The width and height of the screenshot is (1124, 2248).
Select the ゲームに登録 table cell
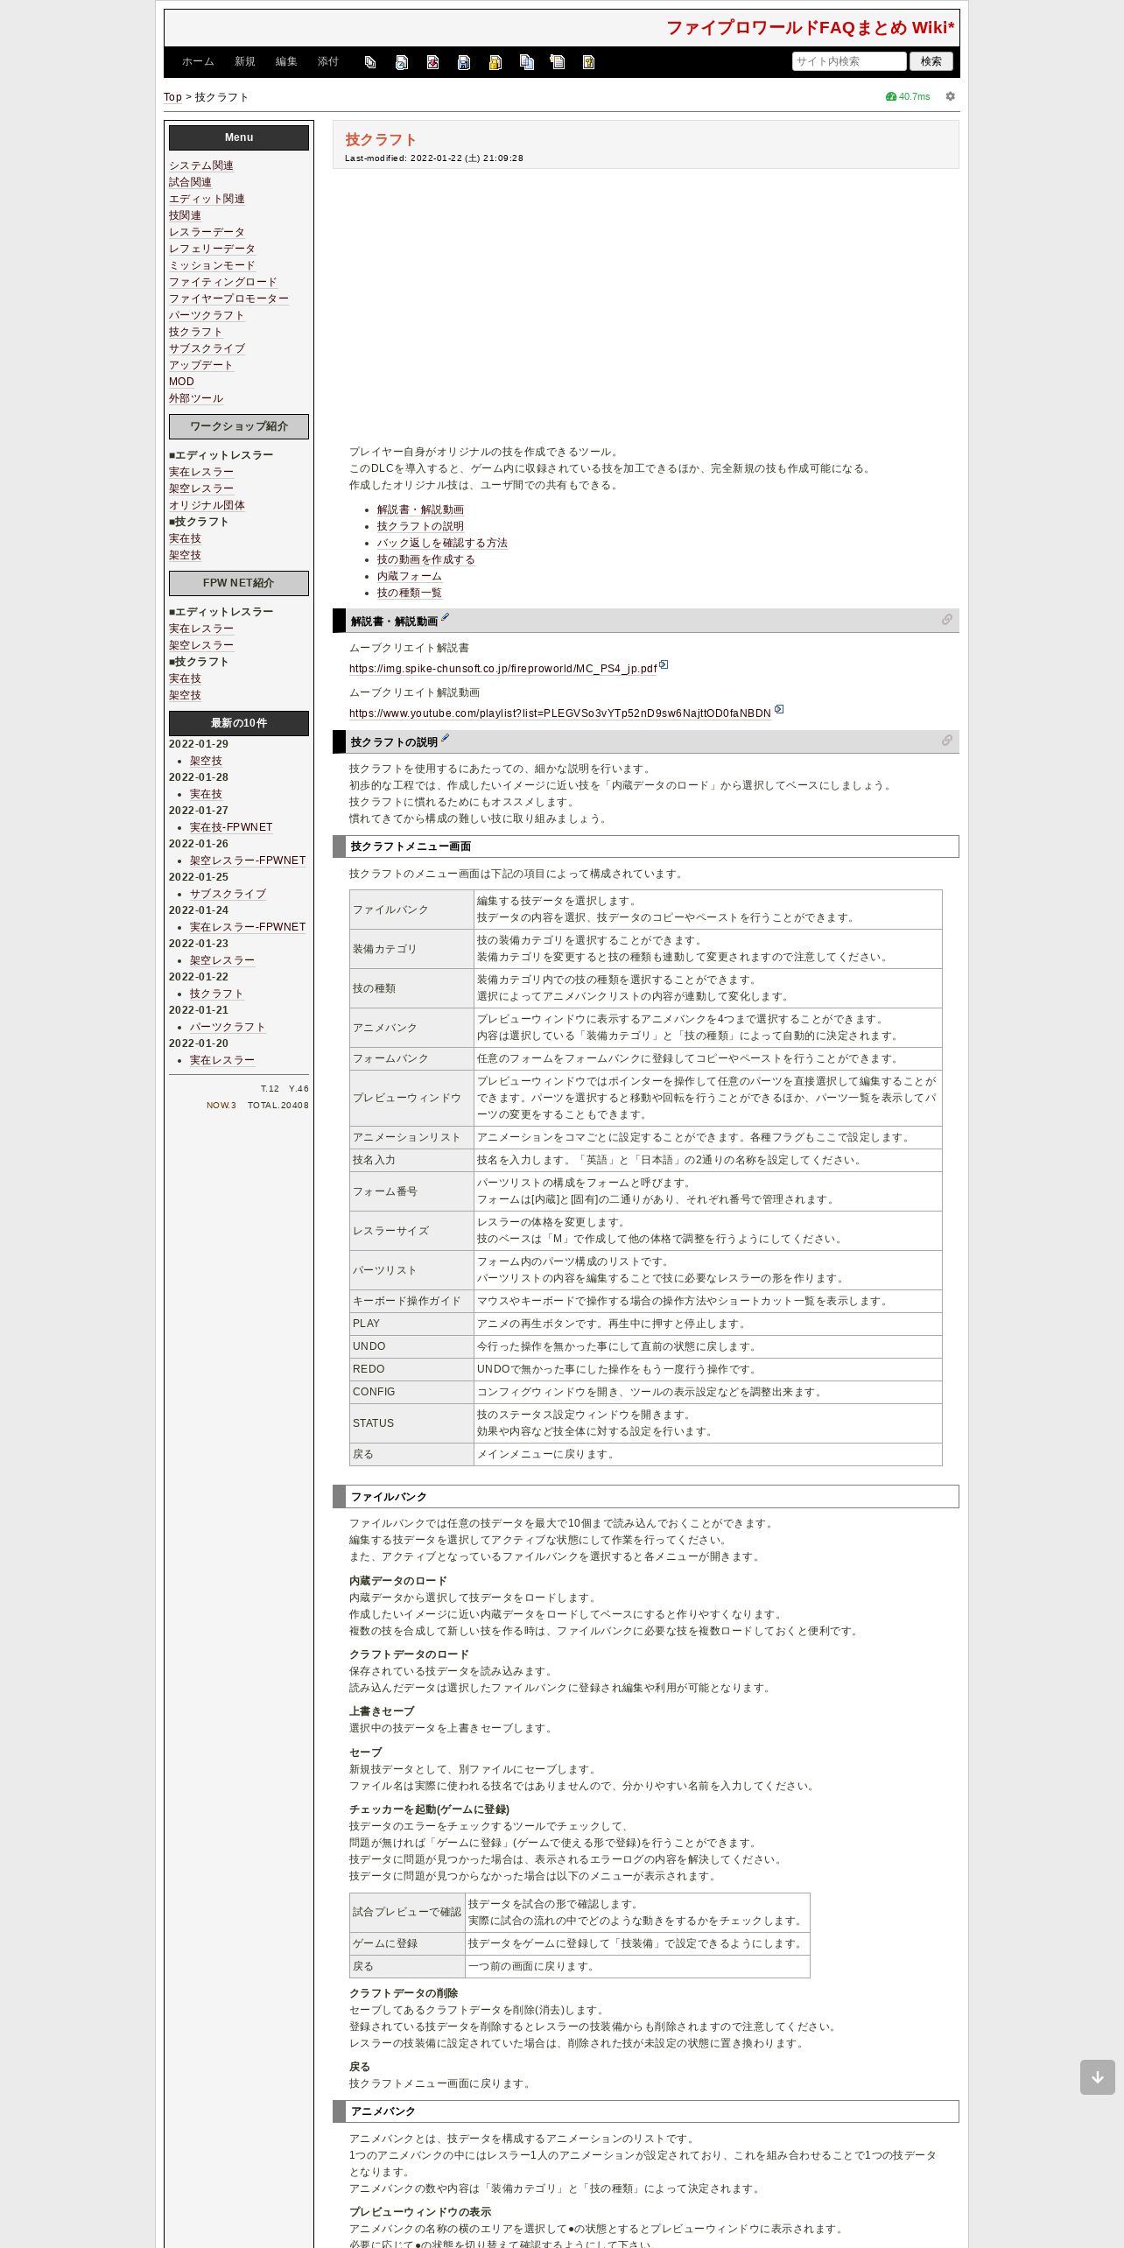pos(407,1943)
